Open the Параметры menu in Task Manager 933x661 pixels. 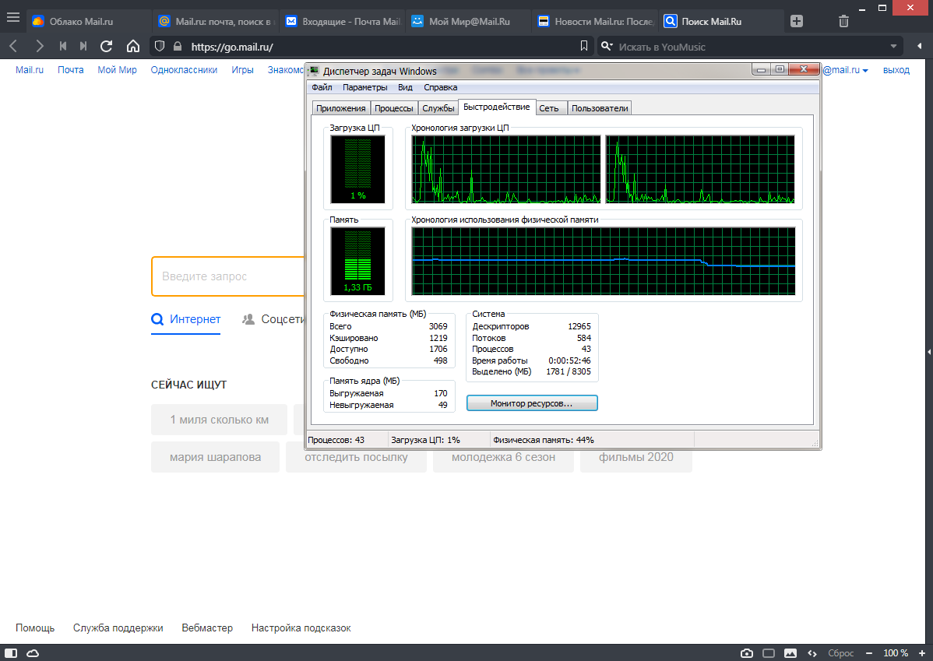364,87
